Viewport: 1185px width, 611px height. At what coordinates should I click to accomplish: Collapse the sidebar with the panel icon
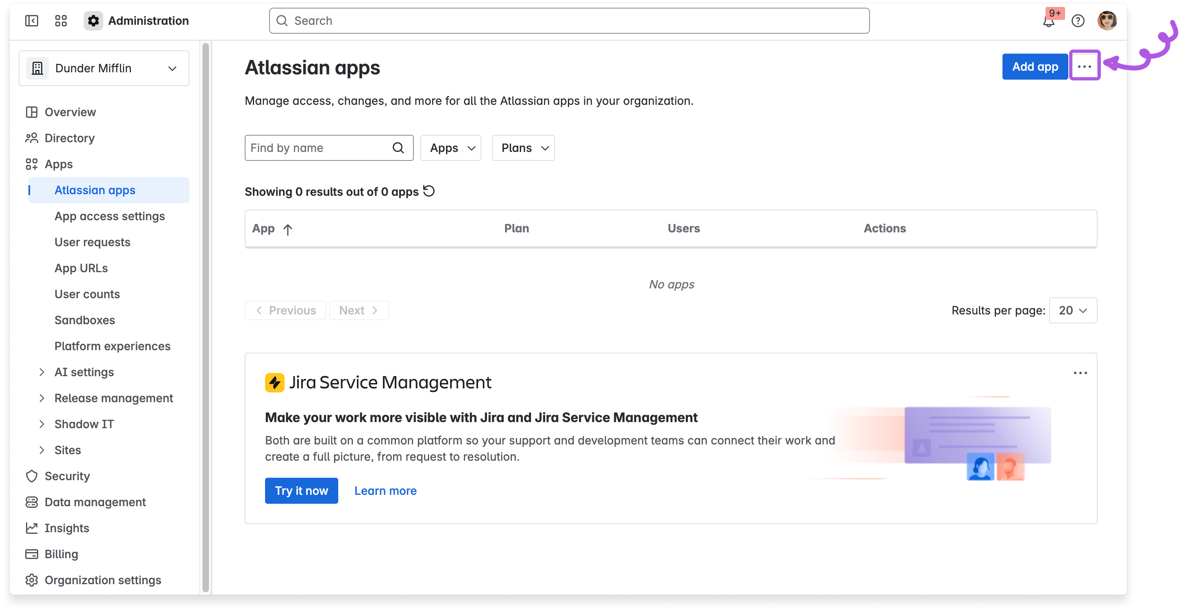pos(31,21)
